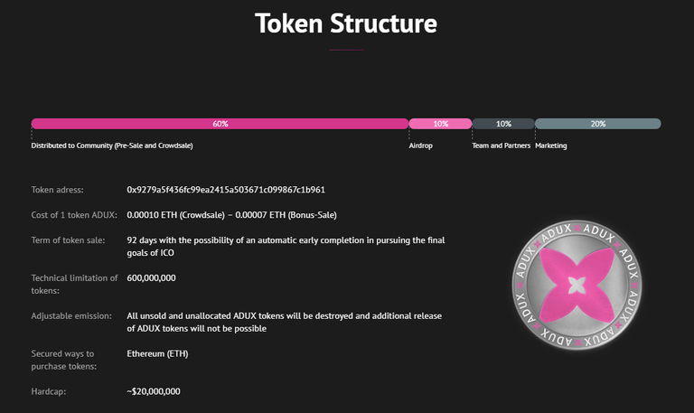Click the Token Structure heading

pyautogui.click(x=346, y=23)
